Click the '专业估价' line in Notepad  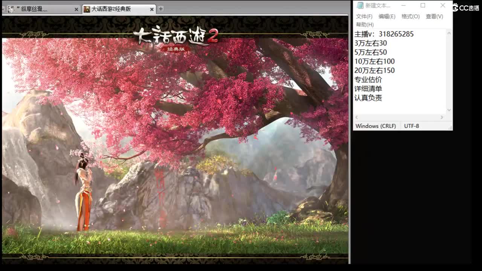(368, 79)
